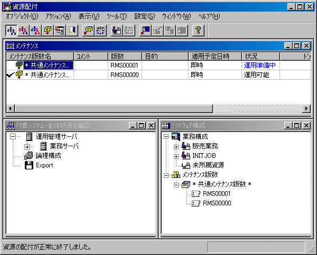
Task: Collapse the 共通メンテナンス版数 tree node
Action: tap(176, 185)
